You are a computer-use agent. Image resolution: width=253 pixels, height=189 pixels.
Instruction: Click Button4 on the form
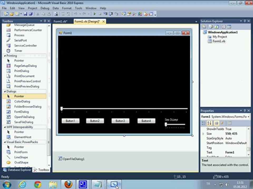[x=146, y=121]
